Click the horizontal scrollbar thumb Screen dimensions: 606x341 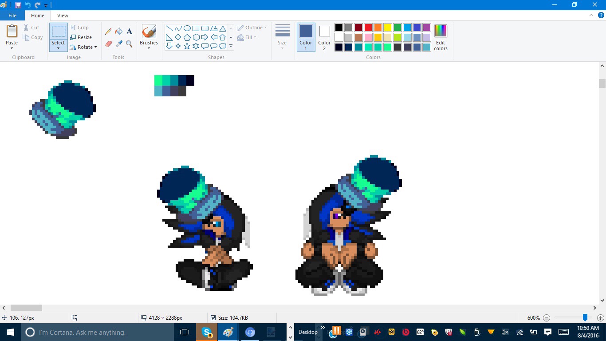click(26, 308)
